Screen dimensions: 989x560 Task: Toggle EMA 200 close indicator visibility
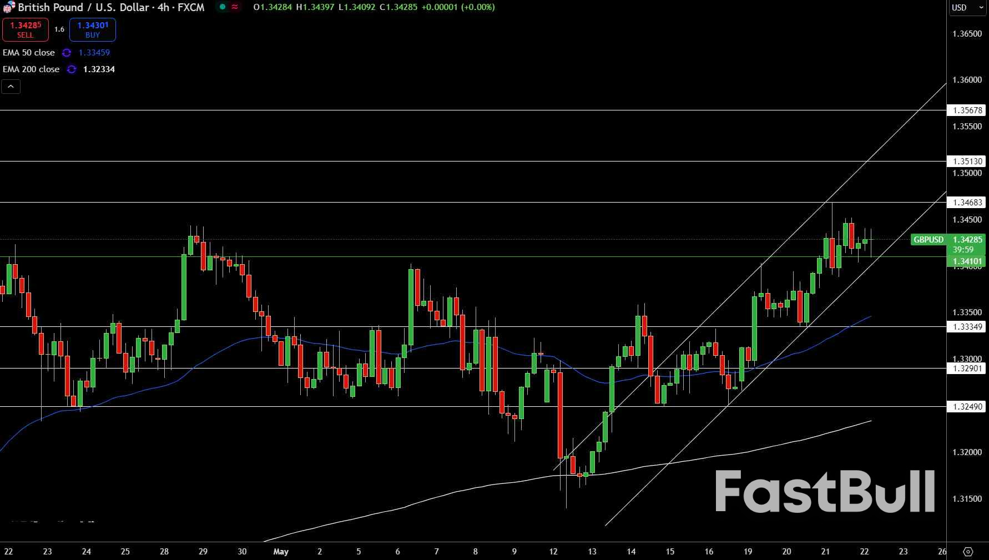point(31,69)
